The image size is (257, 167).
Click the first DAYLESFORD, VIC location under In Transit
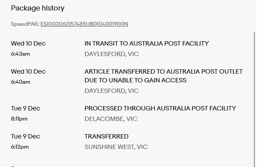pos(112,54)
